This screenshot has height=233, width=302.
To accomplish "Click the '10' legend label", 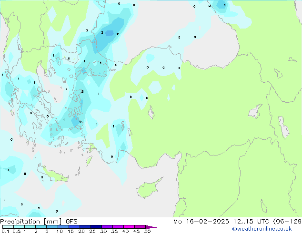I will pyautogui.click(x=60, y=231).
